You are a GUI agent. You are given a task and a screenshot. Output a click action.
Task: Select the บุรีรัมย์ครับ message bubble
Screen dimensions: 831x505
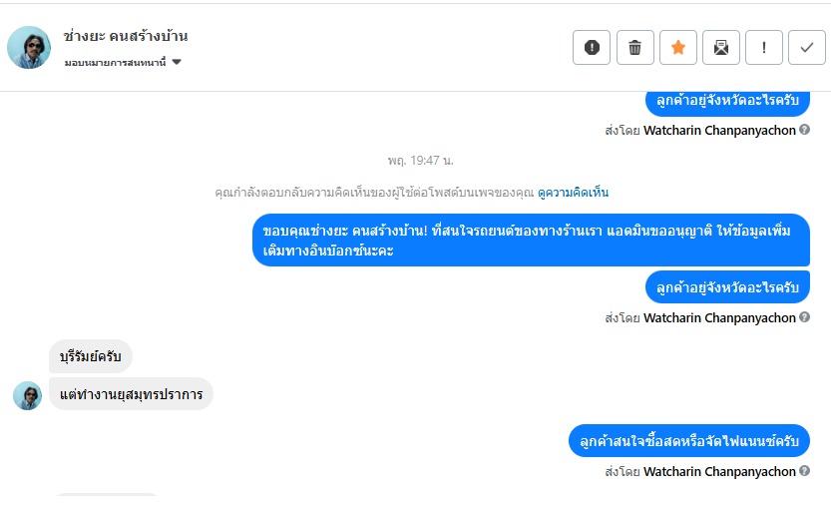click(x=91, y=356)
